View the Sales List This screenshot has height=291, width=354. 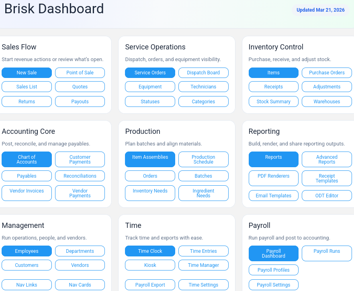click(x=27, y=86)
